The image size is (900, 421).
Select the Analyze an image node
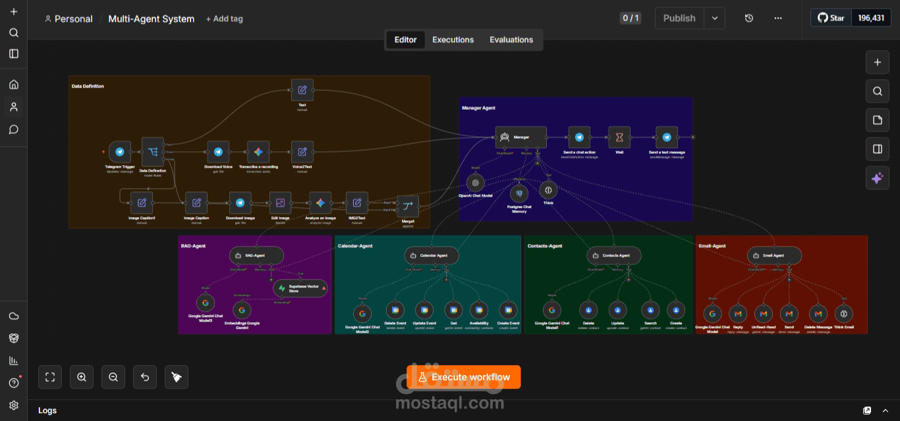(x=320, y=203)
